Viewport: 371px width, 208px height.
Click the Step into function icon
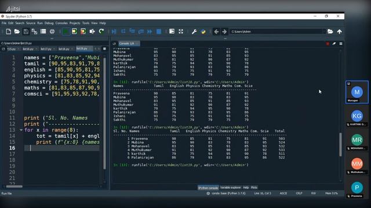pyautogui.click(x=132, y=31)
